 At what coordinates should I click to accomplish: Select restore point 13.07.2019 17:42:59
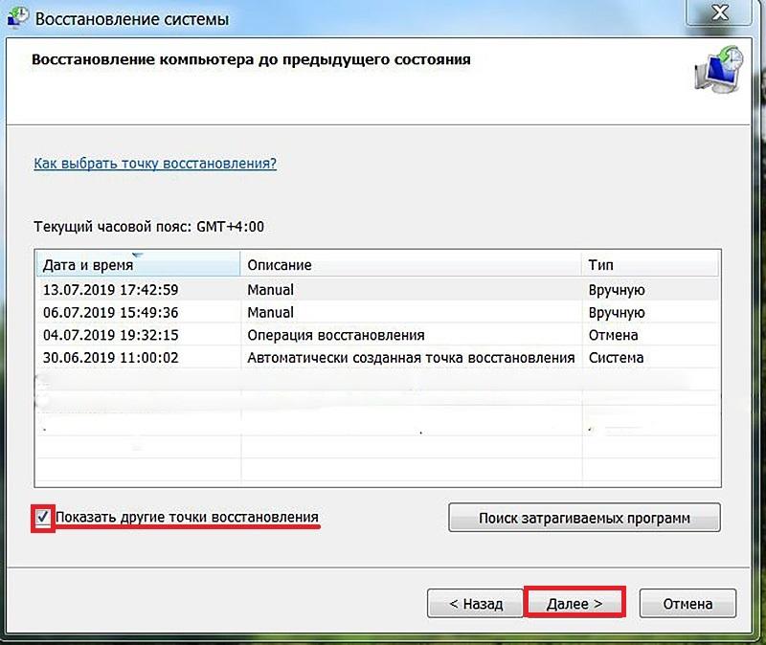pyautogui.click(x=377, y=290)
